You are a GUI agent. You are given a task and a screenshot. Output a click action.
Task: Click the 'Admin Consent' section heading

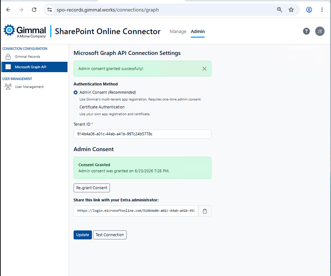93,149
